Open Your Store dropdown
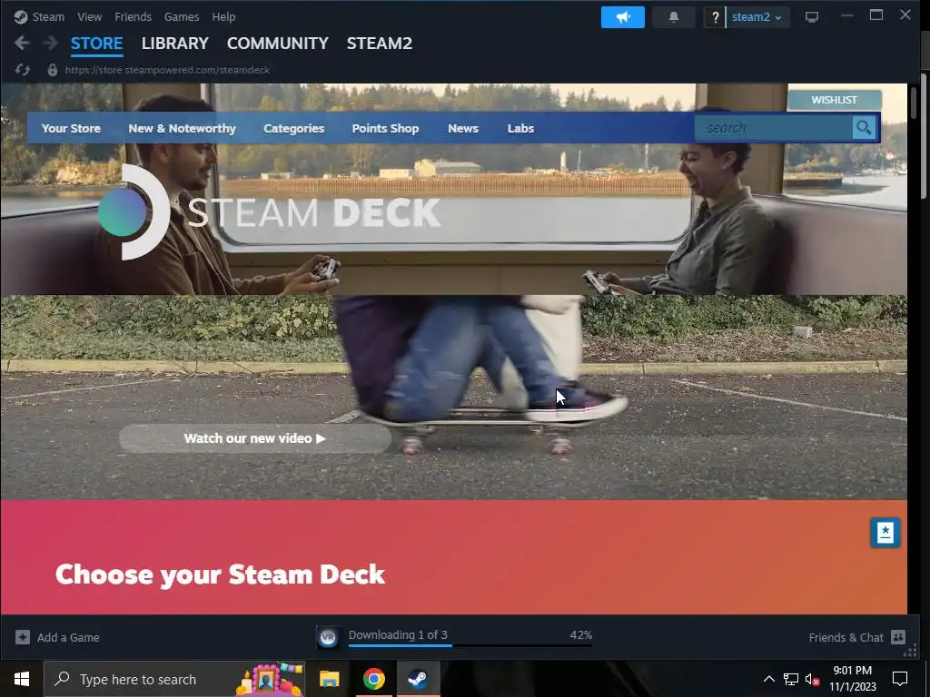 click(71, 128)
